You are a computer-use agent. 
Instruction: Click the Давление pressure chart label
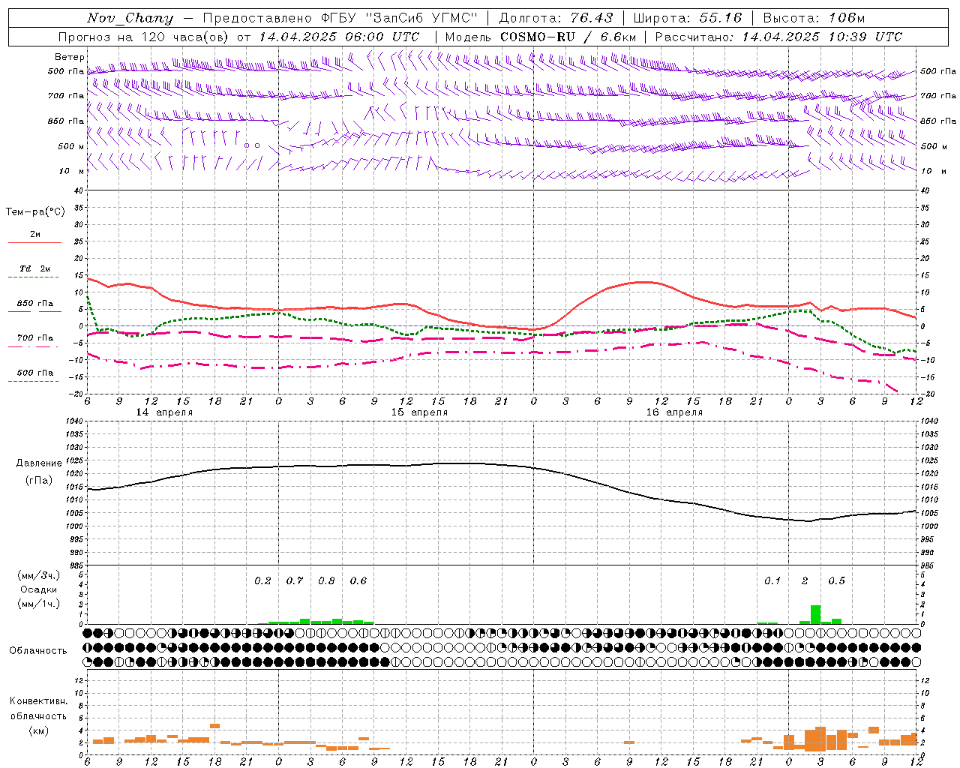[x=39, y=463]
